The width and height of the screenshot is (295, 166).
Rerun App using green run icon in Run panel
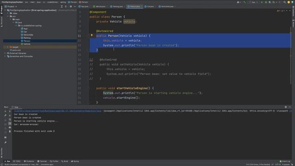[x=5, y=111]
